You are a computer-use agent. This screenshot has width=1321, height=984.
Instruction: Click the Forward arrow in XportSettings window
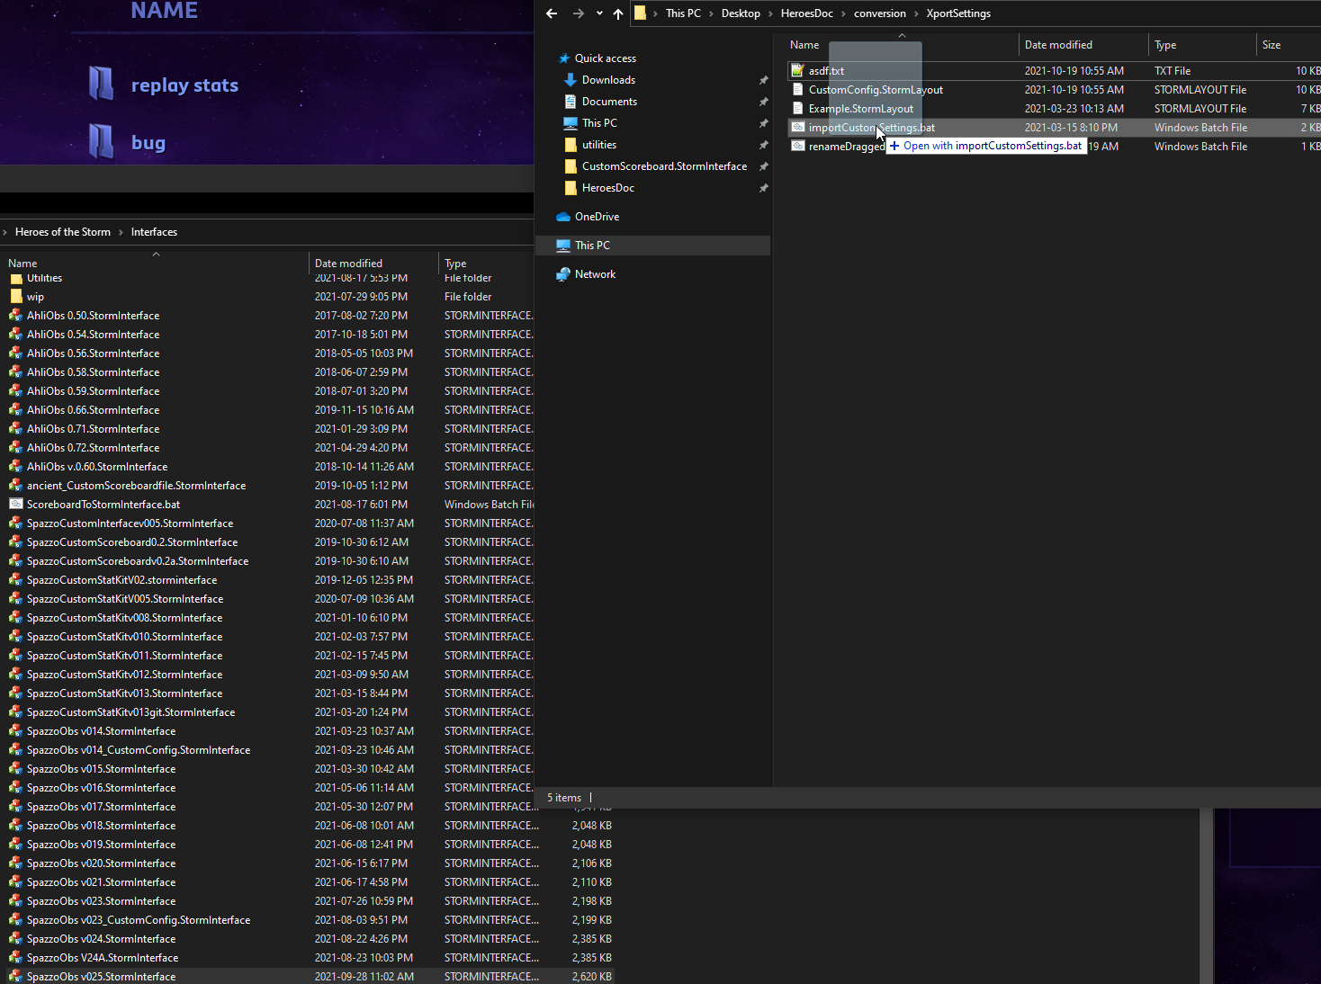579,13
